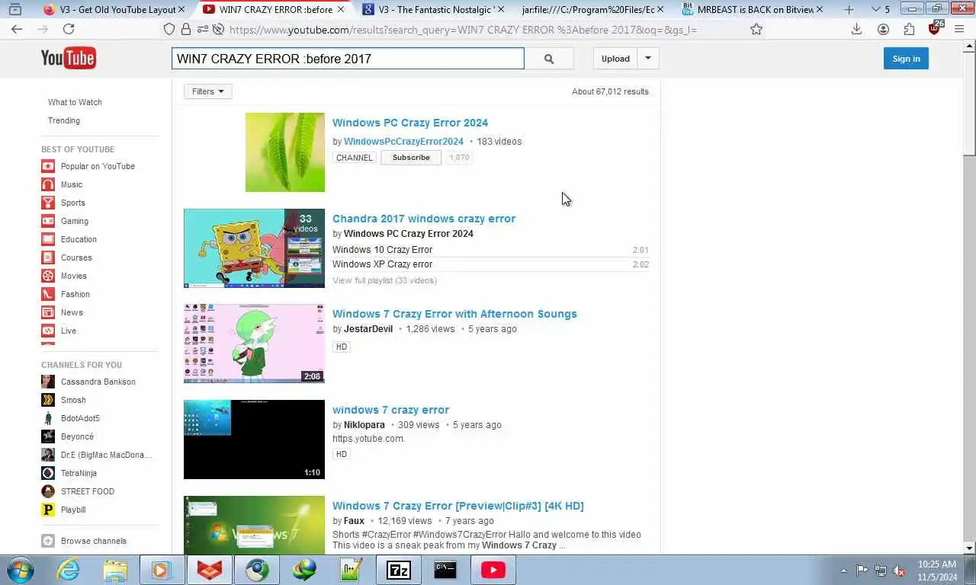Switch to the command prompt taskbar icon

445,570
